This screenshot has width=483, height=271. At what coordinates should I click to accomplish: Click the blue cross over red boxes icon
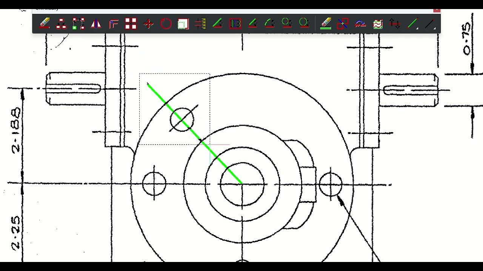click(343, 24)
